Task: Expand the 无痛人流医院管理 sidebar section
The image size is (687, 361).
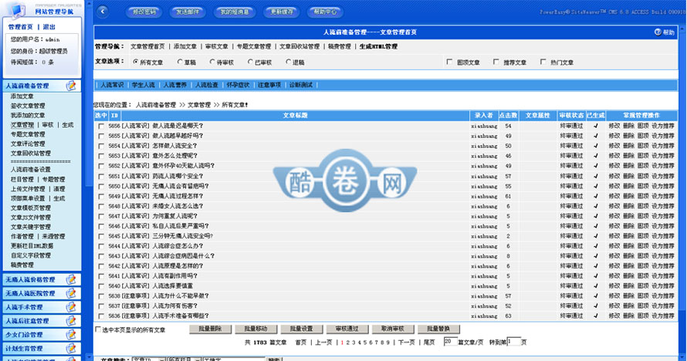Action: pyautogui.click(x=42, y=293)
